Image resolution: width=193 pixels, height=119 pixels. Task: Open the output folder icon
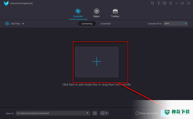[x=95, y=113]
